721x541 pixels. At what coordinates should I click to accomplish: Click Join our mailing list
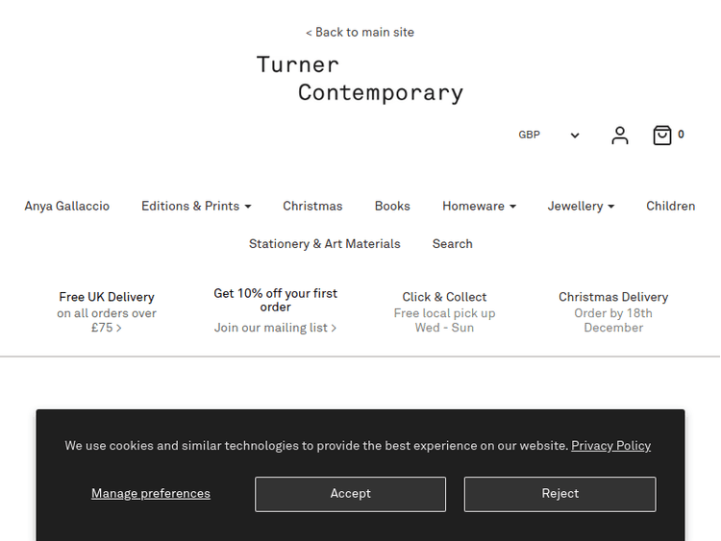coord(275,328)
